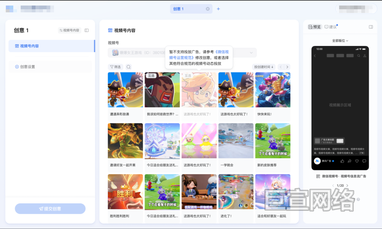Click the 互选 tag on brown character video
The width and height of the screenshot is (382, 229).
pos(151,76)
